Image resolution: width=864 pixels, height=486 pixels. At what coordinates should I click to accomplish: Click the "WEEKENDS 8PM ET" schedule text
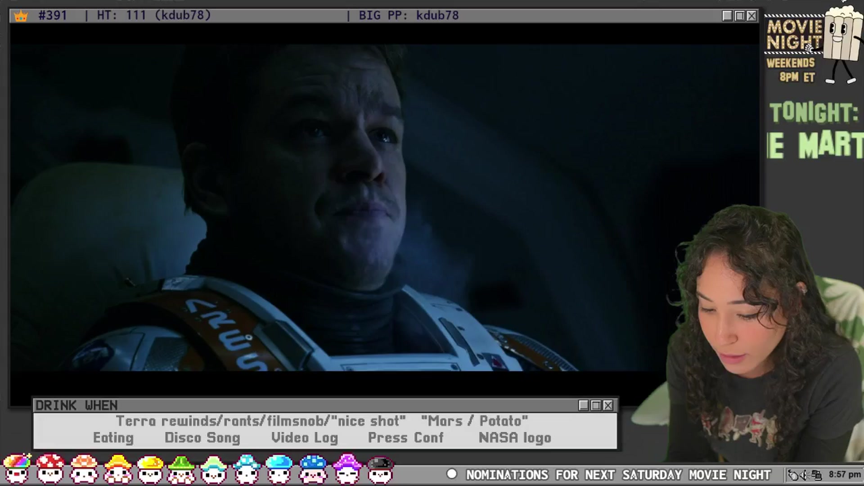(x=791, y=70)
